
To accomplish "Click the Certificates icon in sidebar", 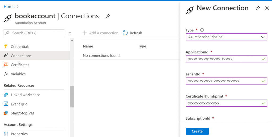I will [6, 65].
